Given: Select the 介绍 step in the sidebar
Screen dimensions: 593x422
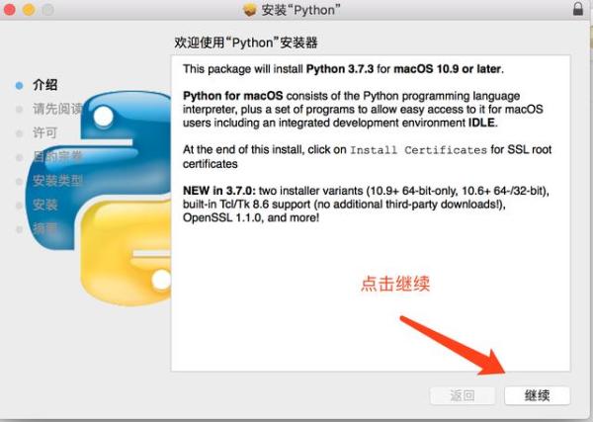Looking at the screenshot, I should (x=45, y=85).
